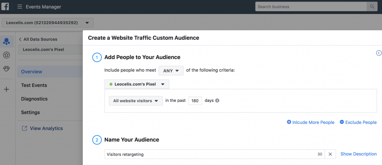Focus the Search business field
382x165 pixels.
coord(311,7)
